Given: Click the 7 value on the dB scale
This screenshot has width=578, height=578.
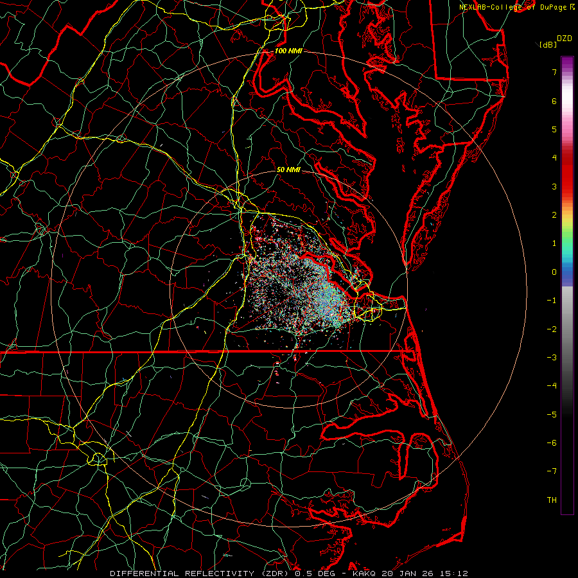Looking at the screenshot, I should pos(554,72).
